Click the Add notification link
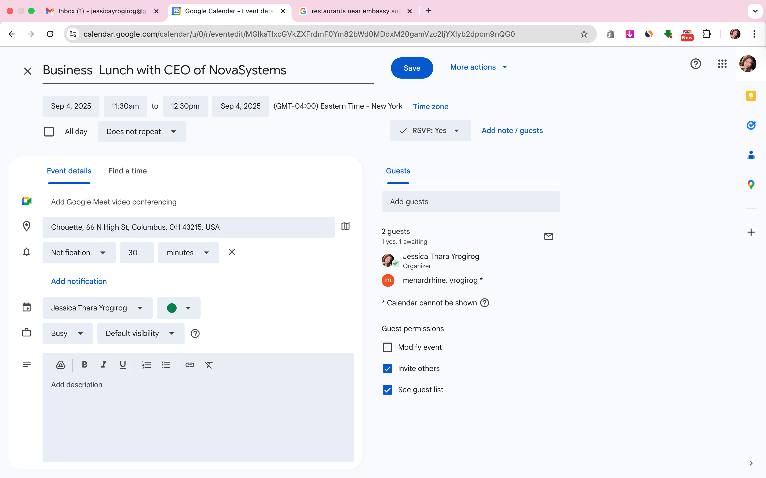Viewport: 766px width, 478px height. (79, 281)
